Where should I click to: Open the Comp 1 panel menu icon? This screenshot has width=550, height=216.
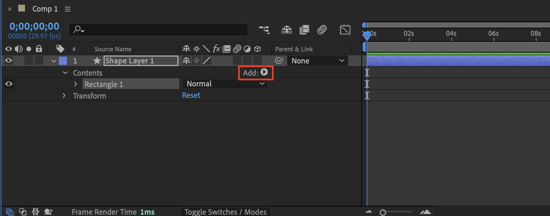pyautogui.click(x=68, y=9)
